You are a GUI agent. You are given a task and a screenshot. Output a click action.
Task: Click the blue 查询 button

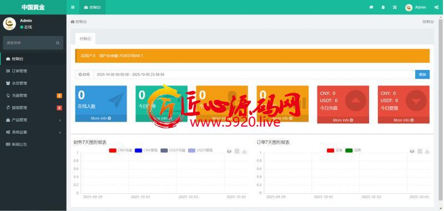click(422, 74)
